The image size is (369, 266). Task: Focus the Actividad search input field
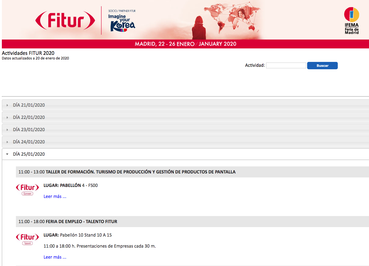(286, 65)
